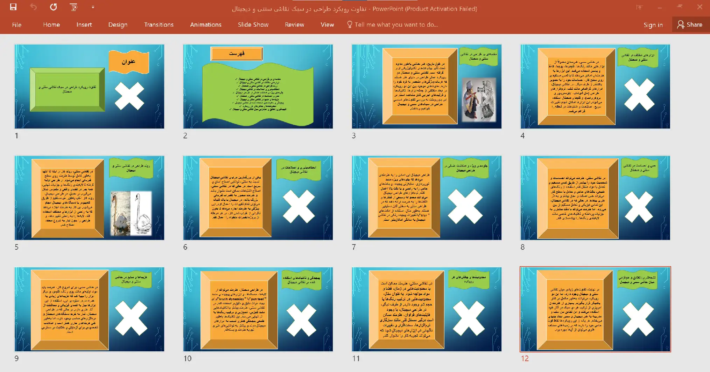This screenshot has width=710, height=372.
Task: Open the Slide Show tab
Action: (x=253, y=25)
